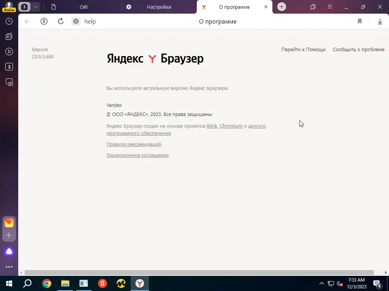Image resolution: width=389 pixels, height=291 pixels.
Task: Click Сообщить о проблеме link
Action: click(x=359, y=50)
